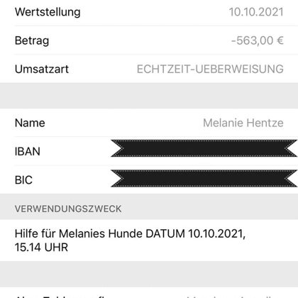Tap the IBAN label
The width and height of the screenshot is (298, 298).
[x=28, y=152]
